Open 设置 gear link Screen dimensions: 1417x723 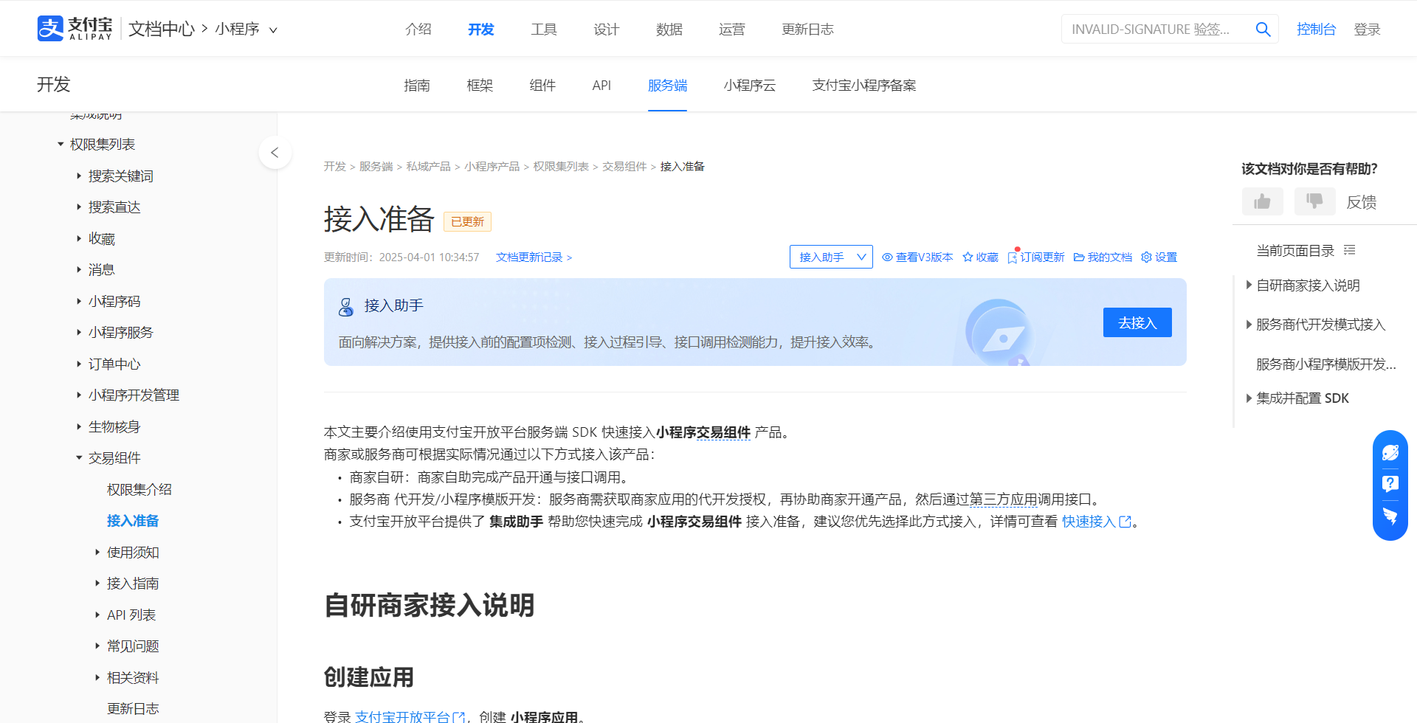(1159, 257)
